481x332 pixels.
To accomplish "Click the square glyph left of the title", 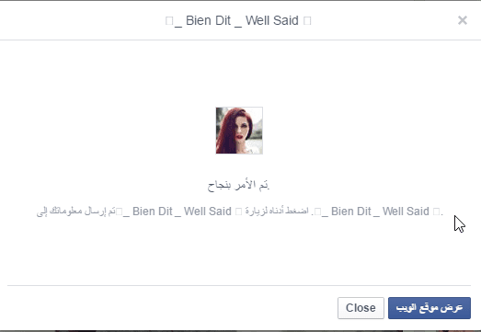I will [x=169, y=21].
